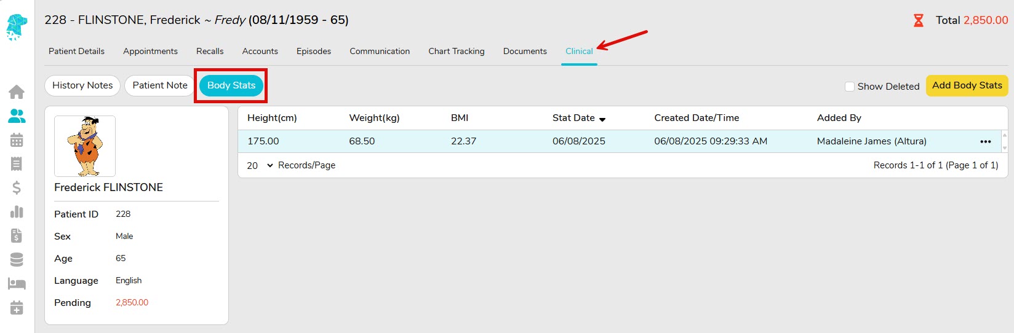Open the dollar sign billing icon

pyautogui.click(x=17, y=187)
